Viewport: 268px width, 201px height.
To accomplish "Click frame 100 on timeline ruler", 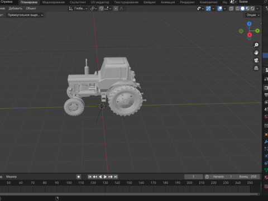I will click(x=69, y=183).
